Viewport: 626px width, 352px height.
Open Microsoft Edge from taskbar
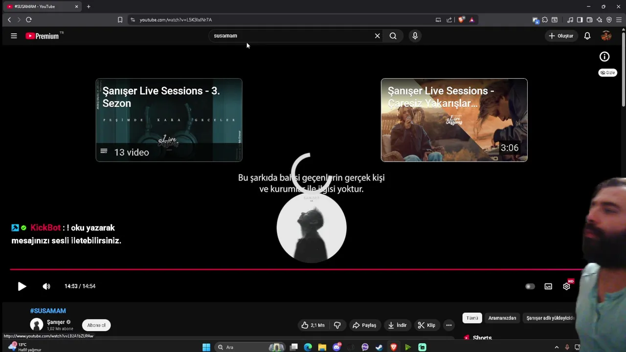308,347
